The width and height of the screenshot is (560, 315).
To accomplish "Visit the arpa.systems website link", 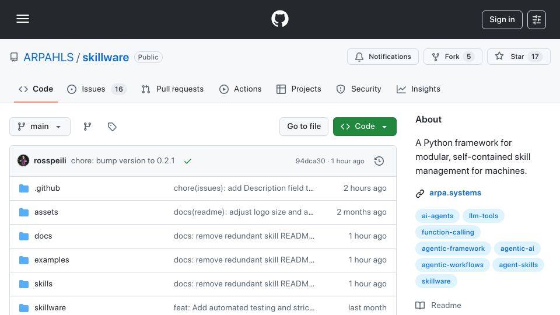I will 455,193.
